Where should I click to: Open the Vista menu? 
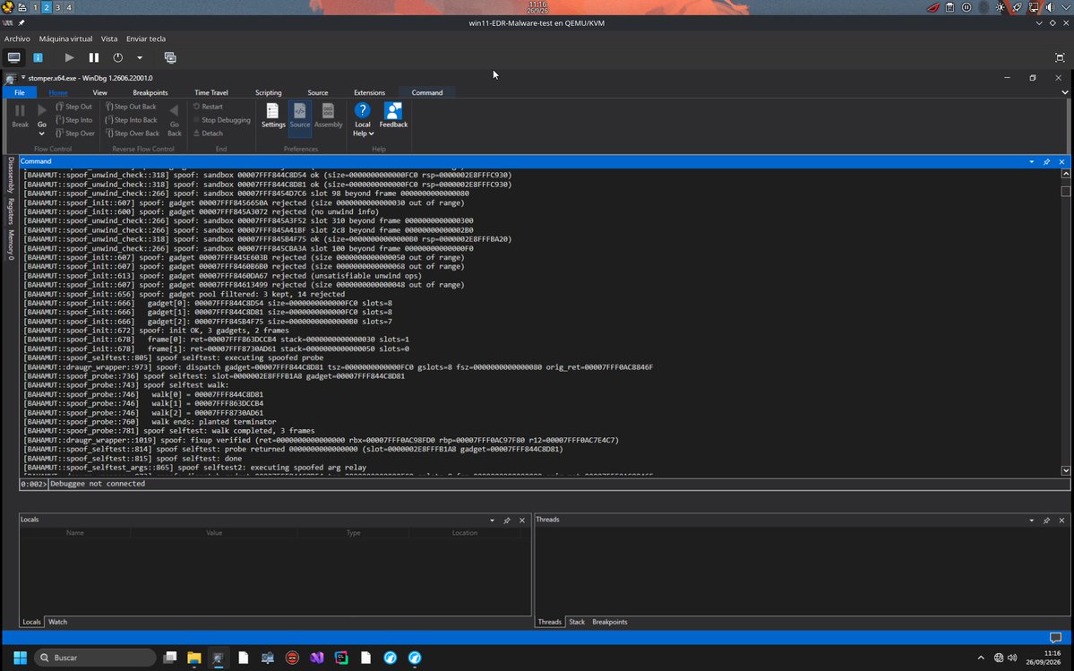(x=109, y=39)
